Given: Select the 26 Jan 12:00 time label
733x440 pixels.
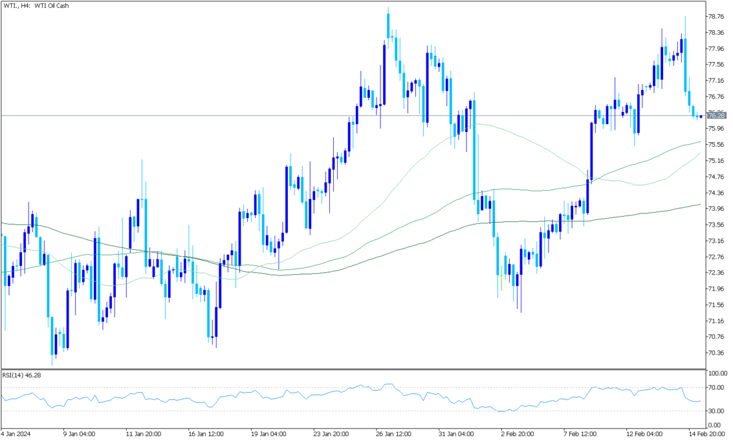Looking at the screenshot, I should [394, 433].
